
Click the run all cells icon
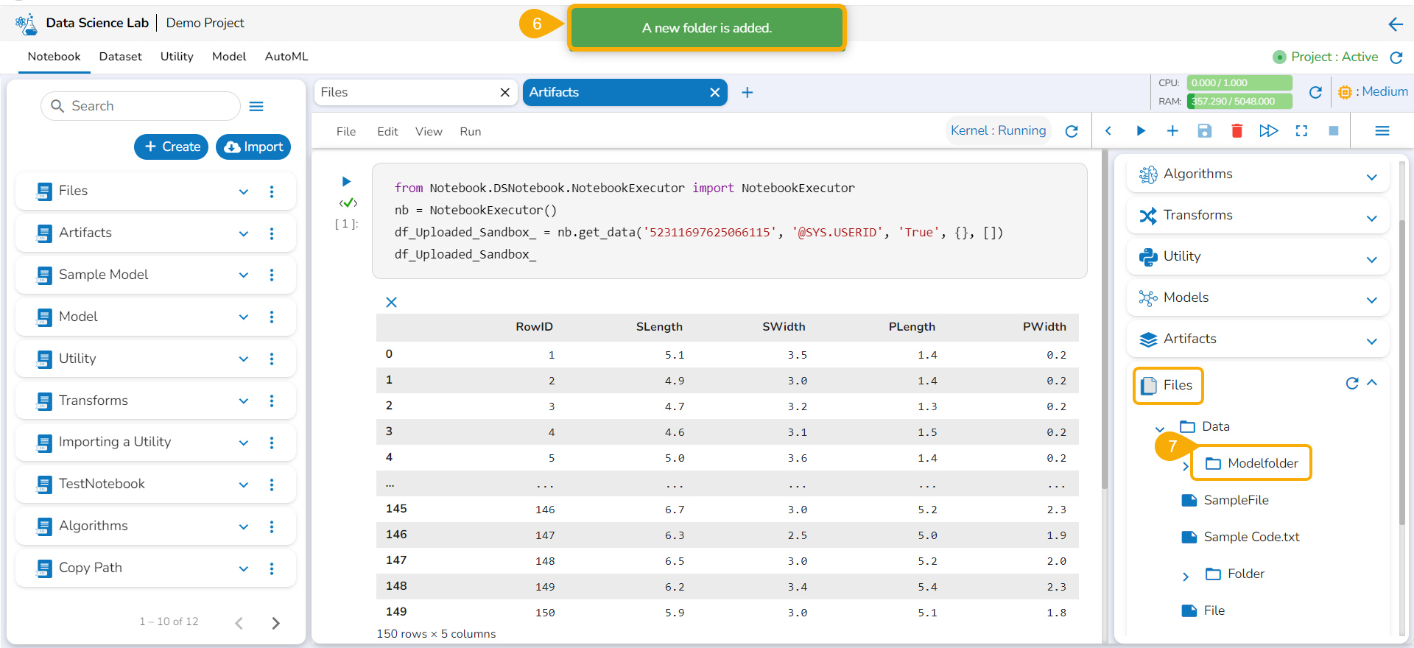pos(1268,131)
